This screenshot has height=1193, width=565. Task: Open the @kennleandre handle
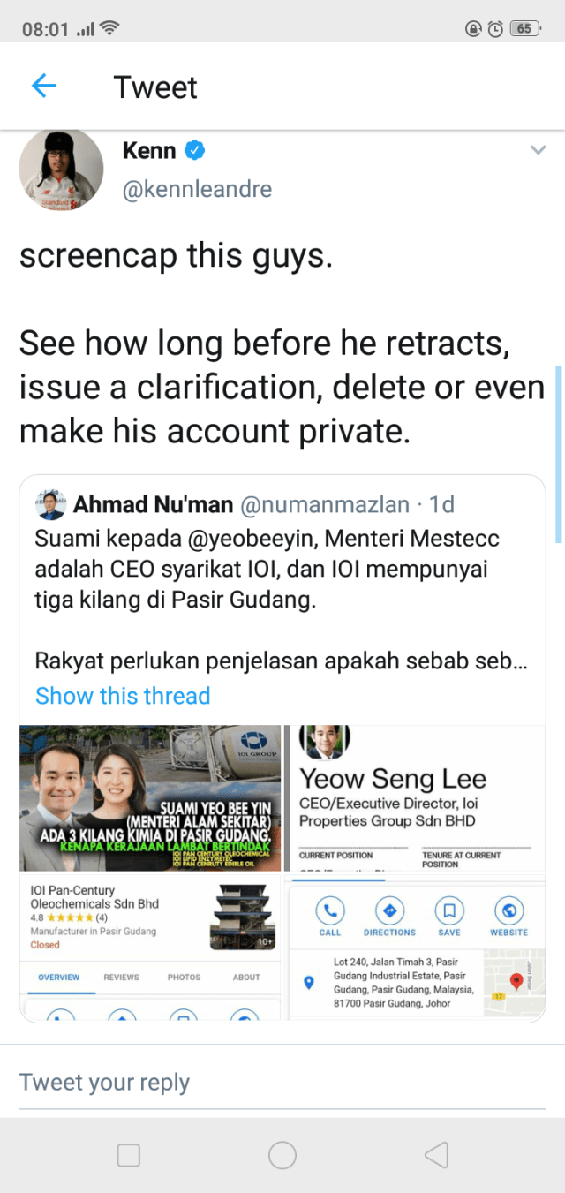197,189
